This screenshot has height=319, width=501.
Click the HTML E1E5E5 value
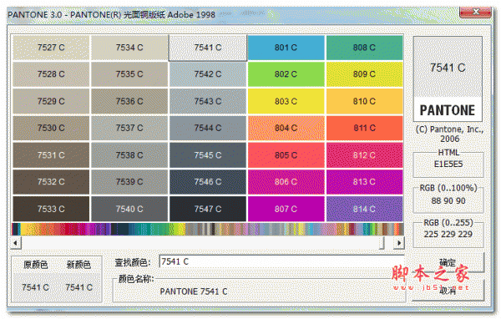point(448,165)
